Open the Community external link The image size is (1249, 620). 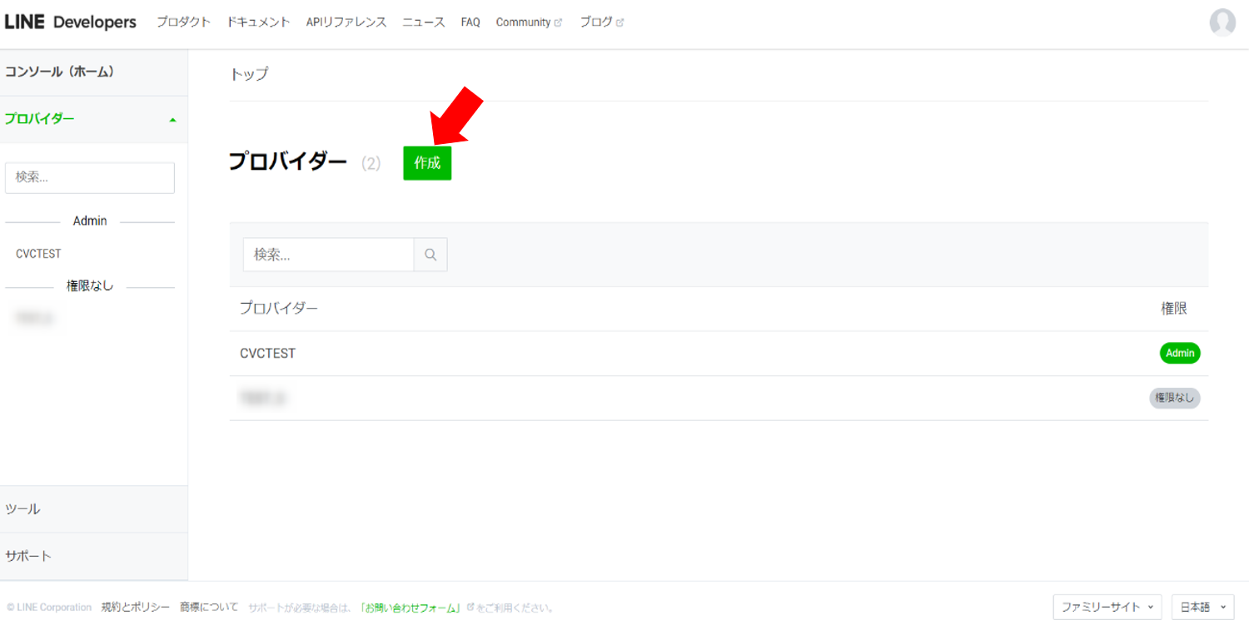(529, 22)
